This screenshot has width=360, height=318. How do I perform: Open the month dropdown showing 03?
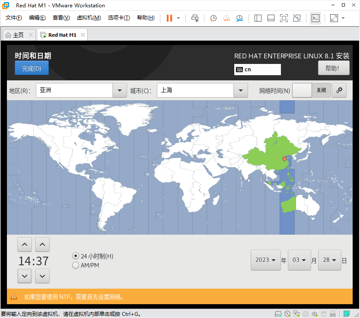pos(299,260)
